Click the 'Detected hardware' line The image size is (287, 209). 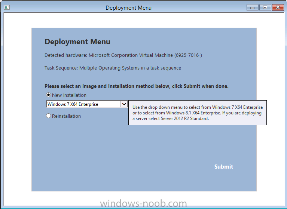(x=123, y=55)
